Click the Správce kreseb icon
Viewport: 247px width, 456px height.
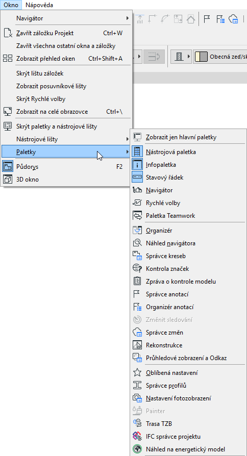click(137, 256)
